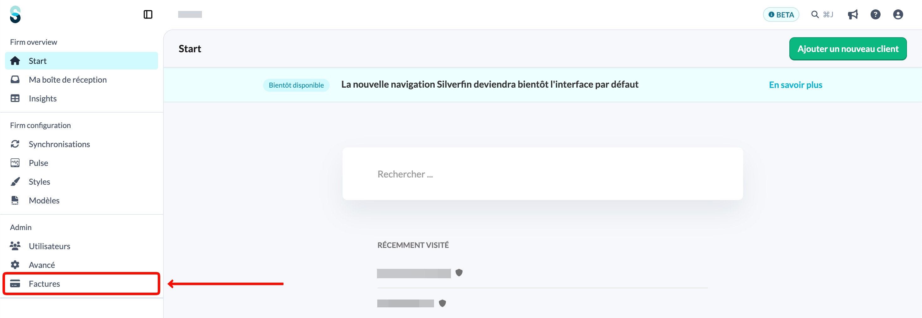Collapse the sidebar panel toggle
The image size is (922, 318).
pos(148,14)
